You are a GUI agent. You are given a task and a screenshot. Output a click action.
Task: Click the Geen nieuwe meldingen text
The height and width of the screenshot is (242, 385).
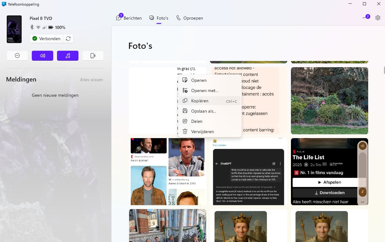click(x=55, y=95)
